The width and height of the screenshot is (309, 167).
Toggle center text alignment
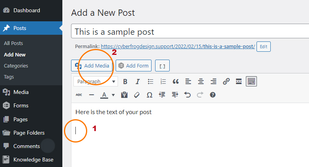[x=201, y=82]
